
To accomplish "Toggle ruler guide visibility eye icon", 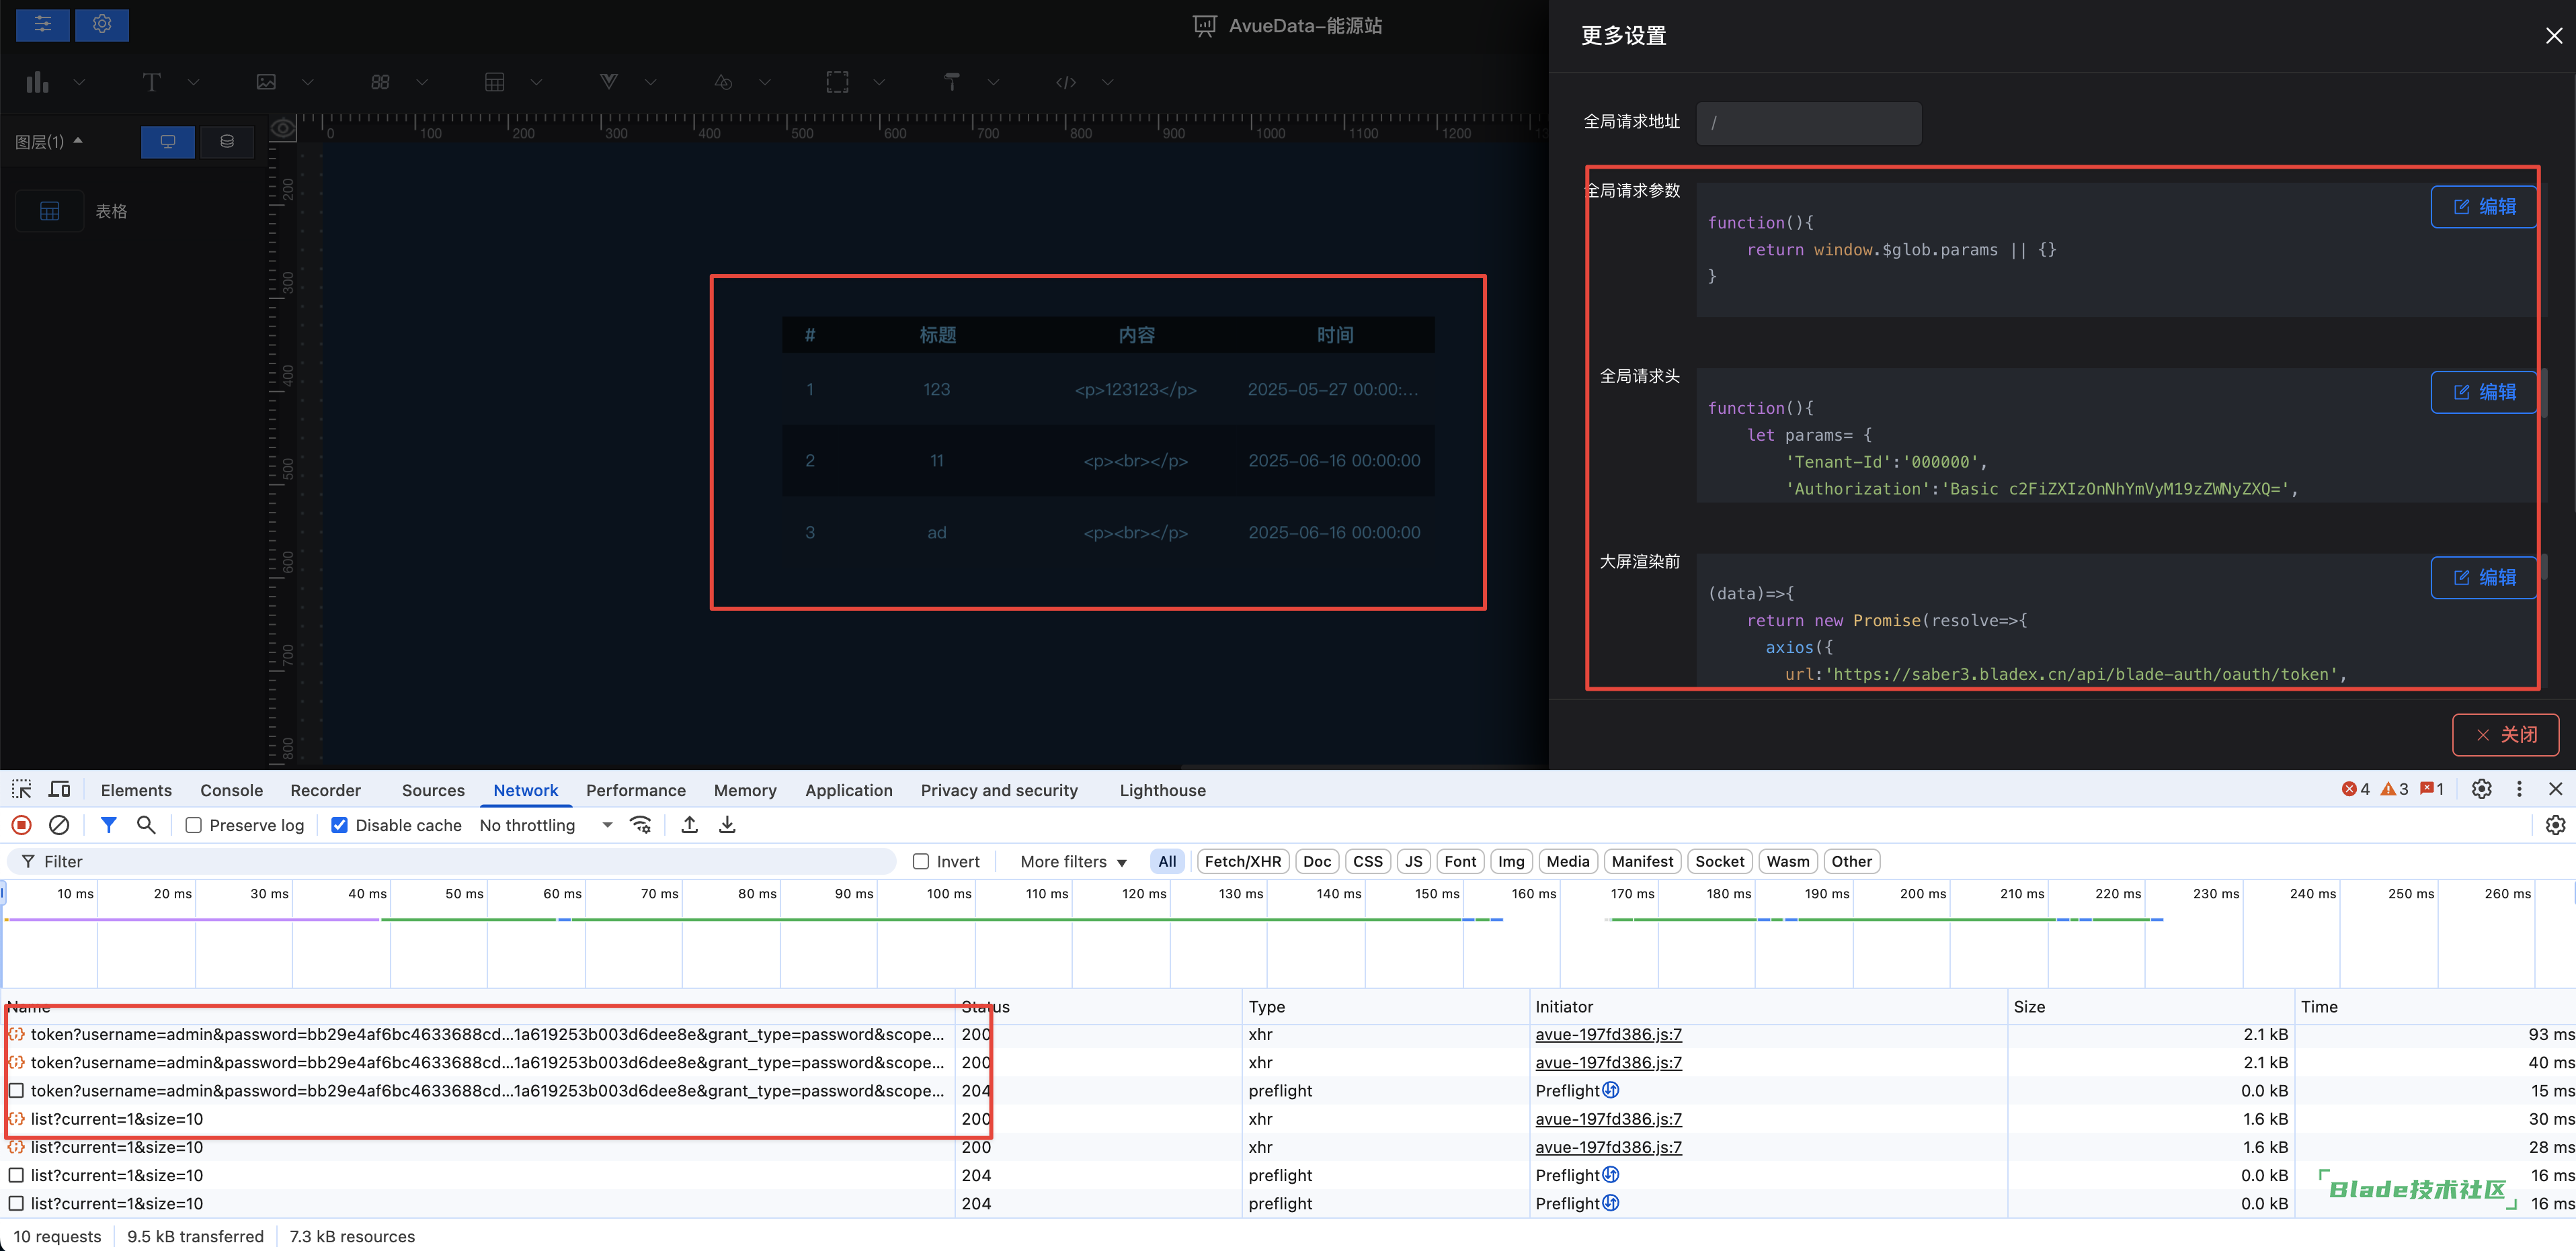I will tap(283, 128).
